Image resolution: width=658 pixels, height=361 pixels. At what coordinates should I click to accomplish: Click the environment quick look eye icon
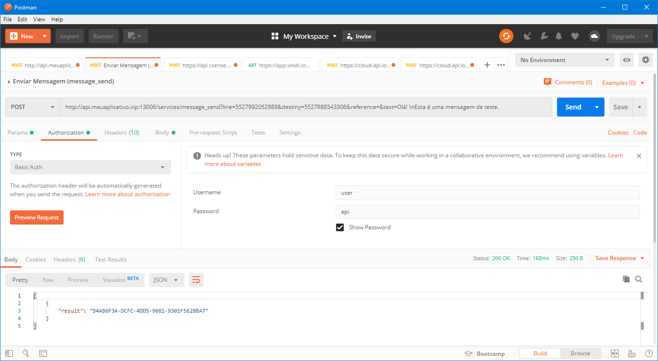pyautogui.click(x=627, y=60)
